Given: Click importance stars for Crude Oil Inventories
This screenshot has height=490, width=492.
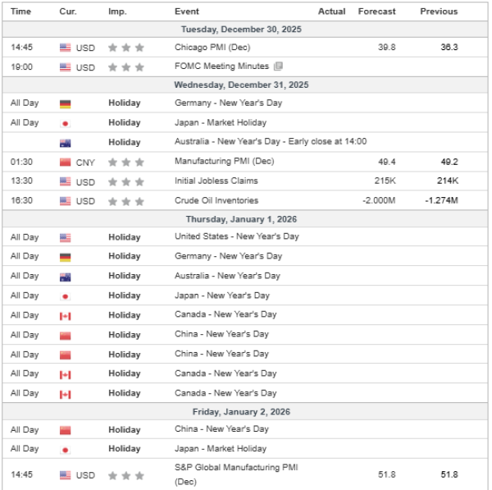Looking at the screenshot, I should click(125, 201).
